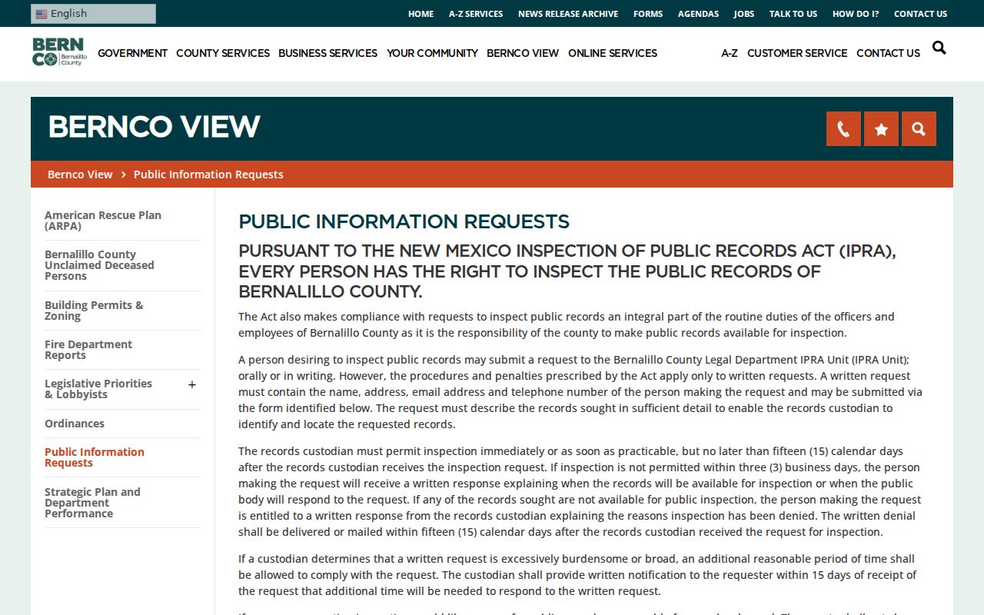Open Ordinances sidebar link
Screen dimensions: 984x615
coord(75,424)
